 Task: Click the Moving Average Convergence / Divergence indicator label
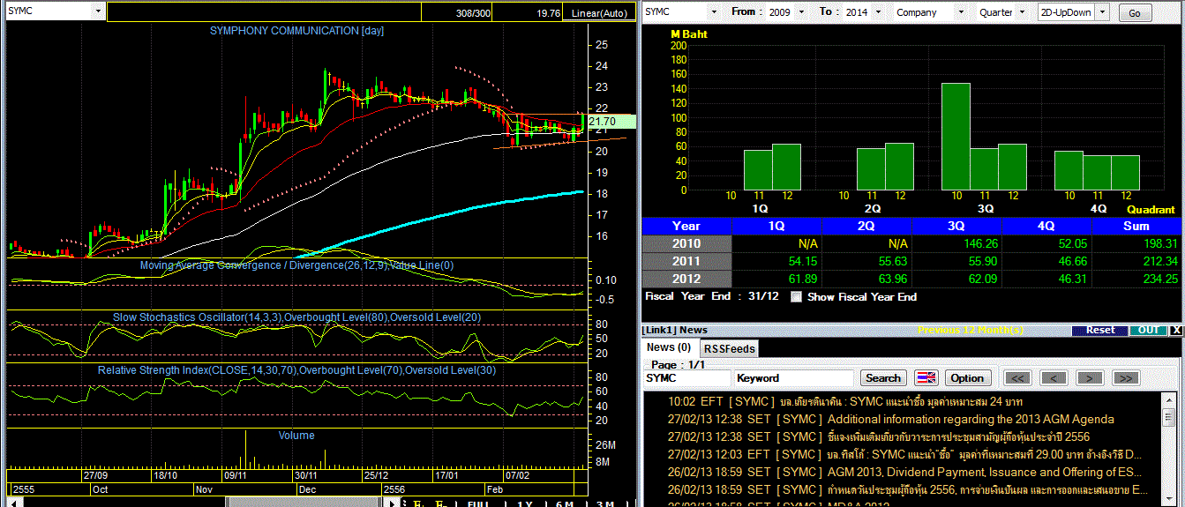tap(297, 265)
